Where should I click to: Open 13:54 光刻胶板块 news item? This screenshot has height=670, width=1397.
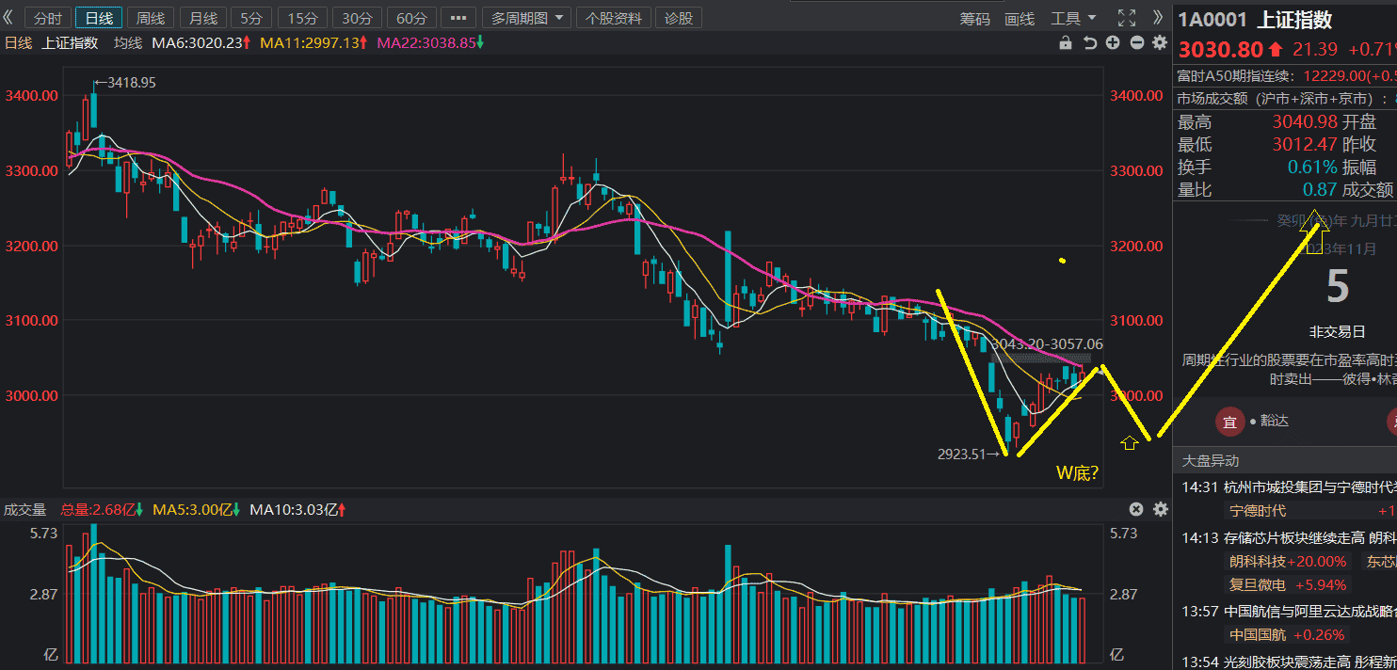pos(1290,661)
